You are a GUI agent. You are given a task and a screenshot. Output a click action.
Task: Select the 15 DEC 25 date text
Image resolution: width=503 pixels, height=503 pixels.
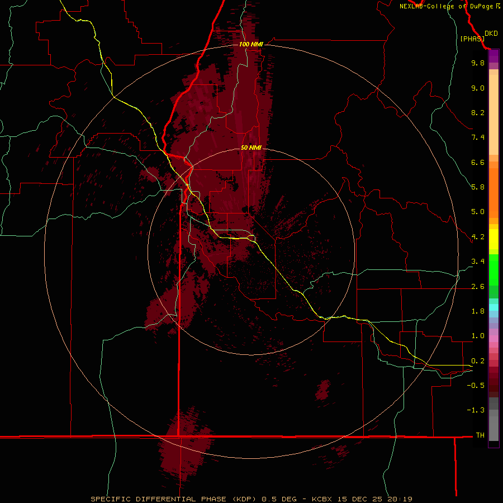(x=359, y=499)
